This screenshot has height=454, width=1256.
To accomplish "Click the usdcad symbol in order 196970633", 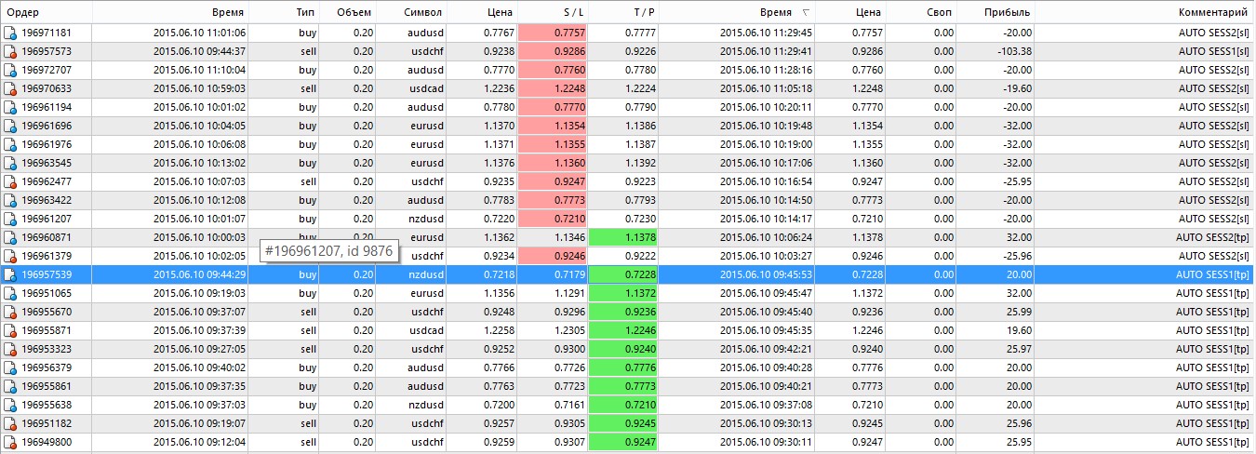I will [425, 88].
